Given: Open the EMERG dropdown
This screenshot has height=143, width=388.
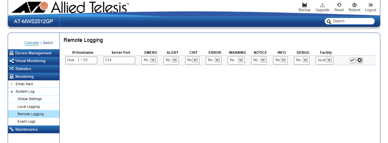Looking at the screenshot, I should (149, 60).
